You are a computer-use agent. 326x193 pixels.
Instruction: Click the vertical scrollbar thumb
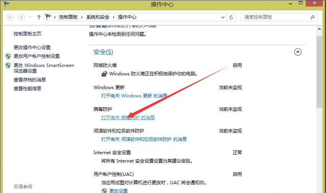pos(320,72)
